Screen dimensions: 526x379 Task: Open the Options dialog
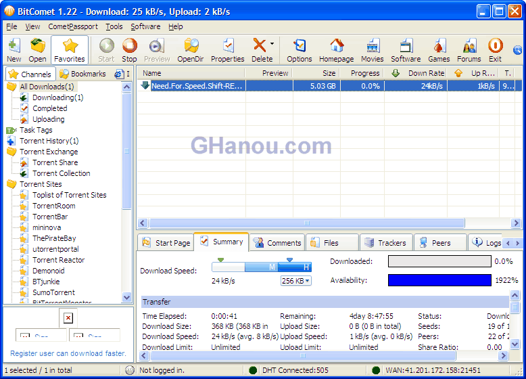tap(300, 50)
